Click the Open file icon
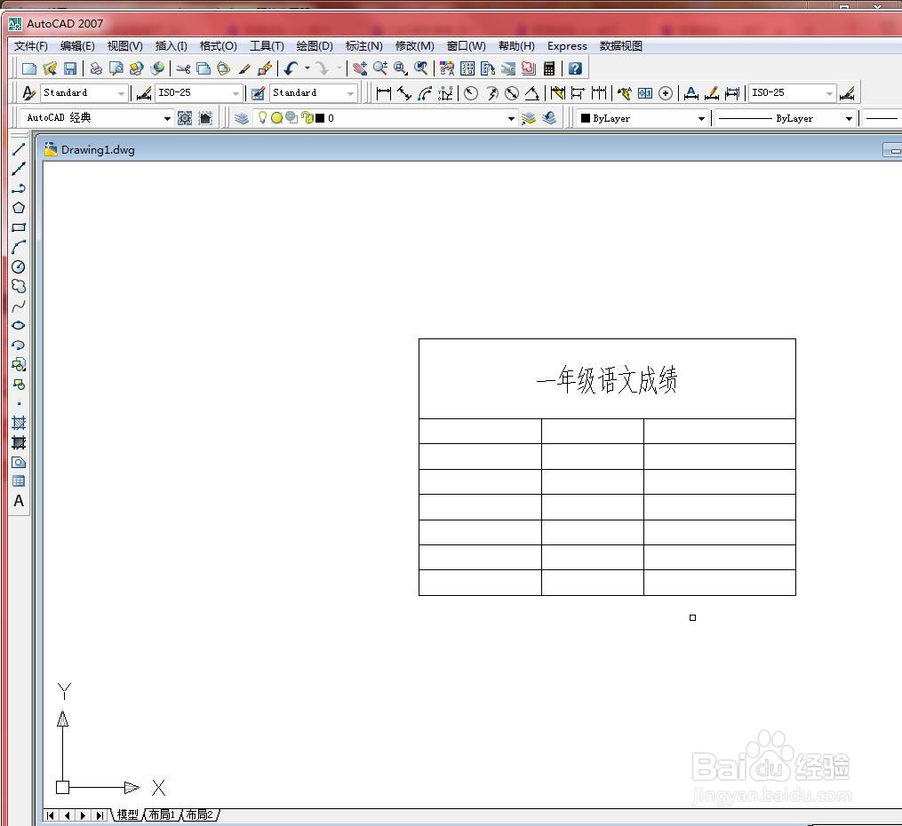Viewport: 902px width, 826px height. coord(50,69)
